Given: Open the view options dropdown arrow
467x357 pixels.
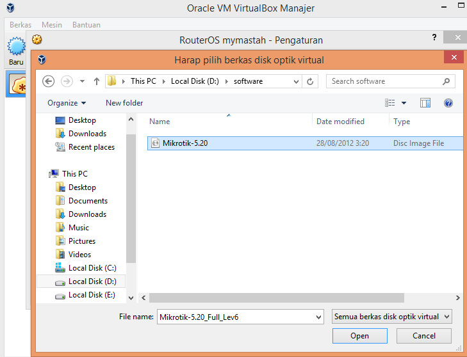Looking at the screenshot, I should coord(404,103).
